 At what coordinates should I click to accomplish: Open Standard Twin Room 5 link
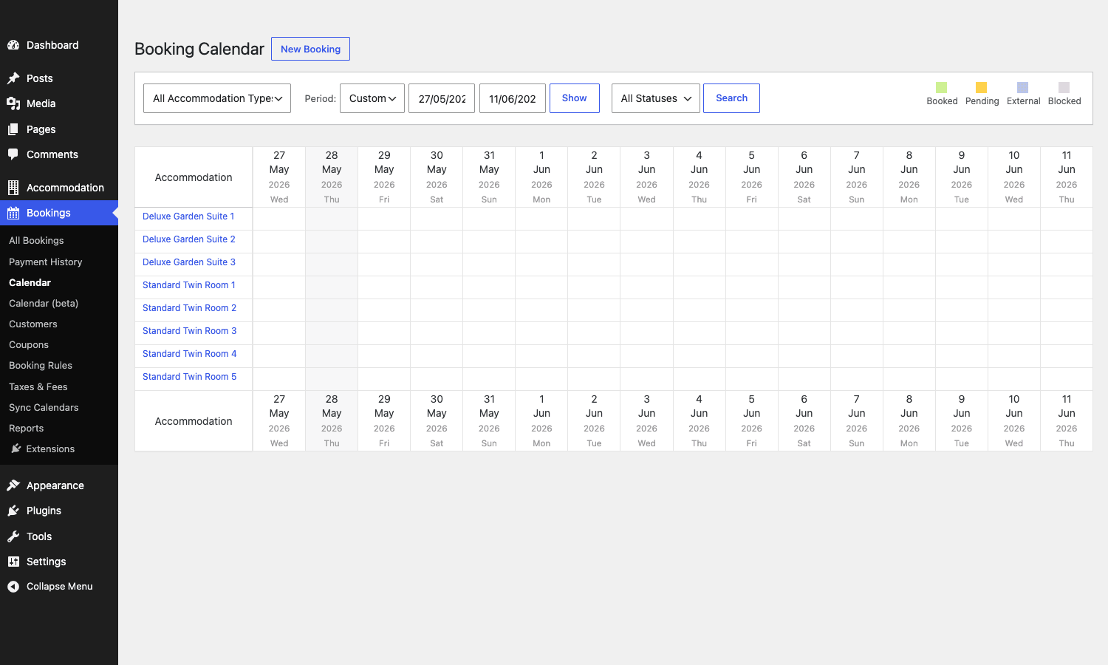coord(190,377)
